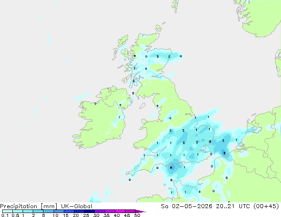Click the "UK-Global" model label
The height and width of the screenshot is (217, 281).
(77, 206)
